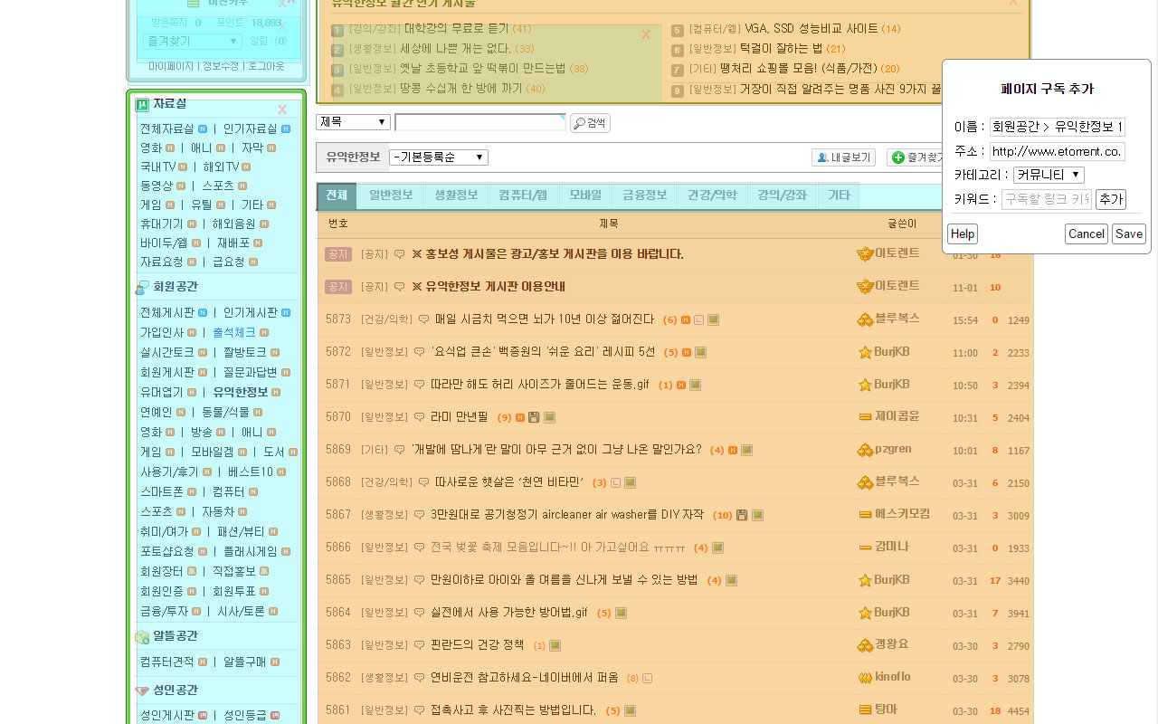
Task: Click the board search text field
Action: (x=480, y=122)
